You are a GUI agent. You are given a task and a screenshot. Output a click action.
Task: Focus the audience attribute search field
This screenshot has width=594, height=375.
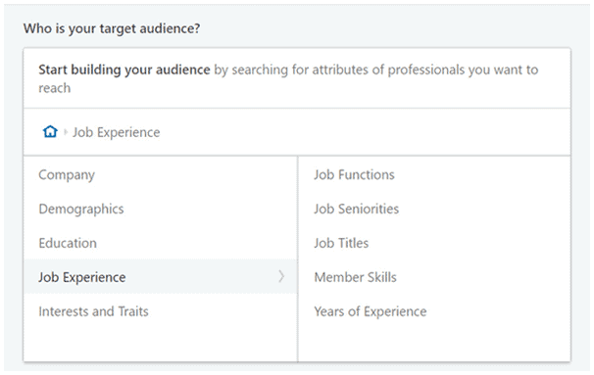click(297, 78)
